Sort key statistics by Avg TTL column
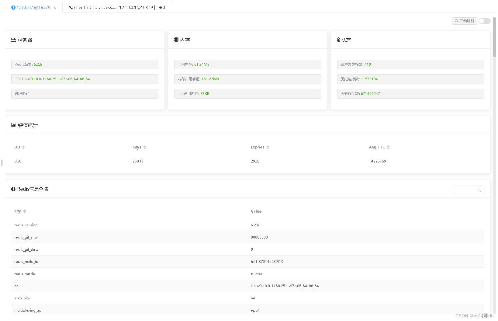498x321 pixels. pos(388,147)
